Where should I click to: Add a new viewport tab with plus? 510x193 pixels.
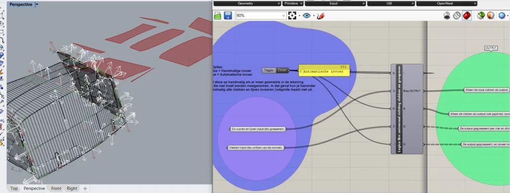(85, 189)
